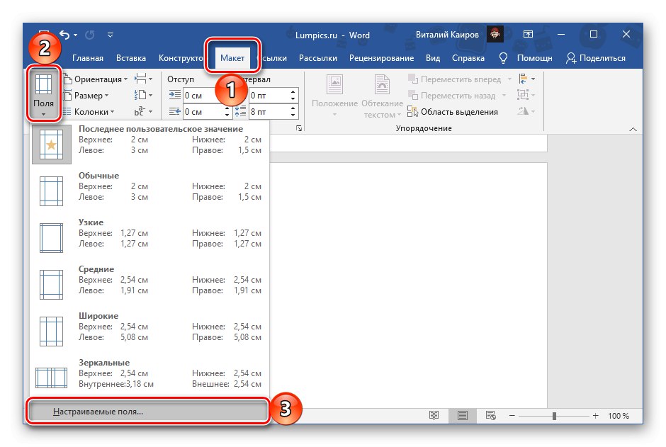Screen dimensions: 666x447
Task: Open Ribbon Display Options icon
Action: (528, 35)
